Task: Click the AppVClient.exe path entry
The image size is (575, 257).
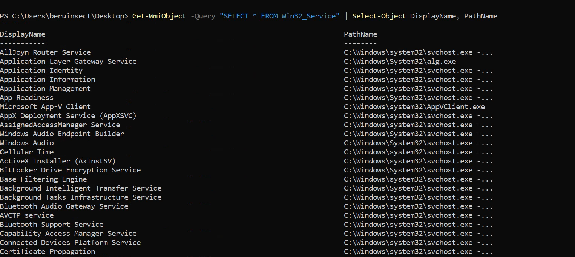Action: coord(414,107)
